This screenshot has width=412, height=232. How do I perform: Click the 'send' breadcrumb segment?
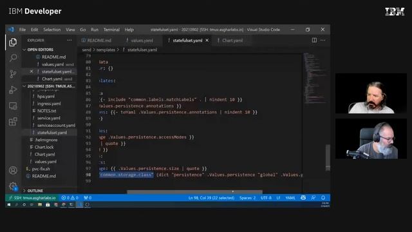[86, 50]
